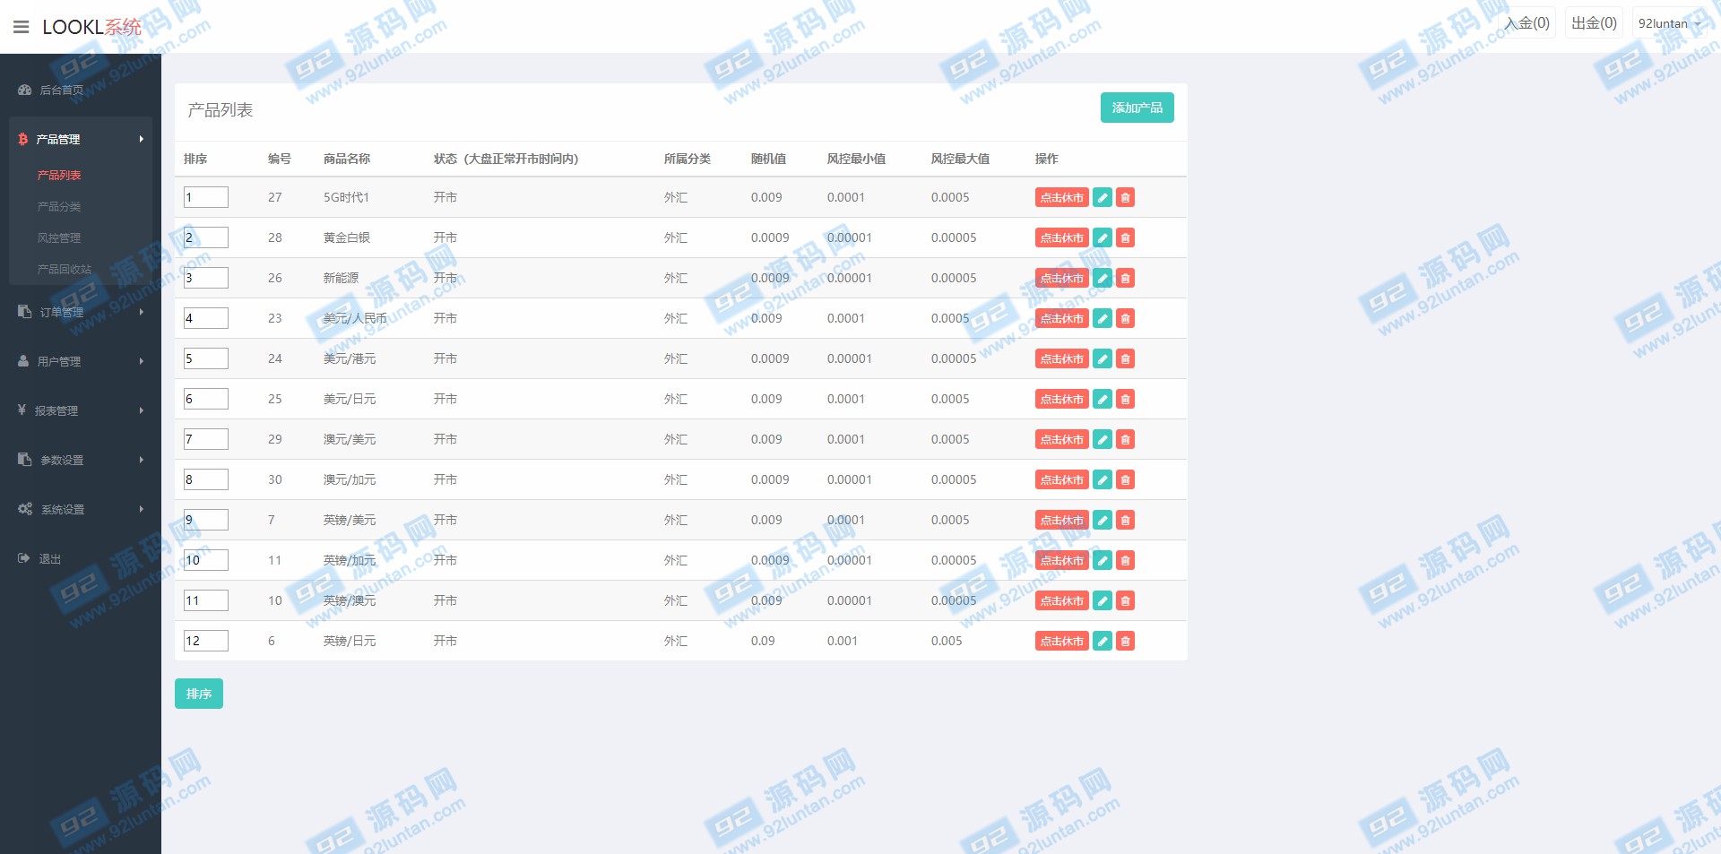1721x854 pixels.
Task: Expand the 参数设置 sidebar menu
Action: [x=81, y=460]
